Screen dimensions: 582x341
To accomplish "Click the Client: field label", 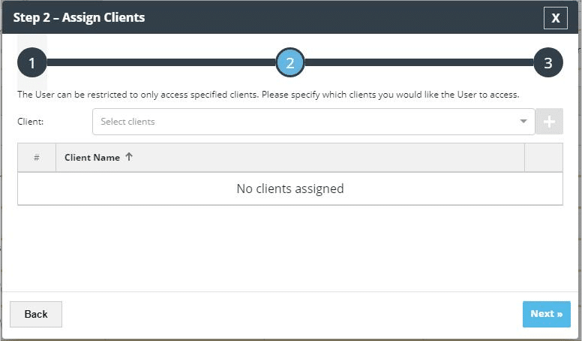I will [31, 122].
